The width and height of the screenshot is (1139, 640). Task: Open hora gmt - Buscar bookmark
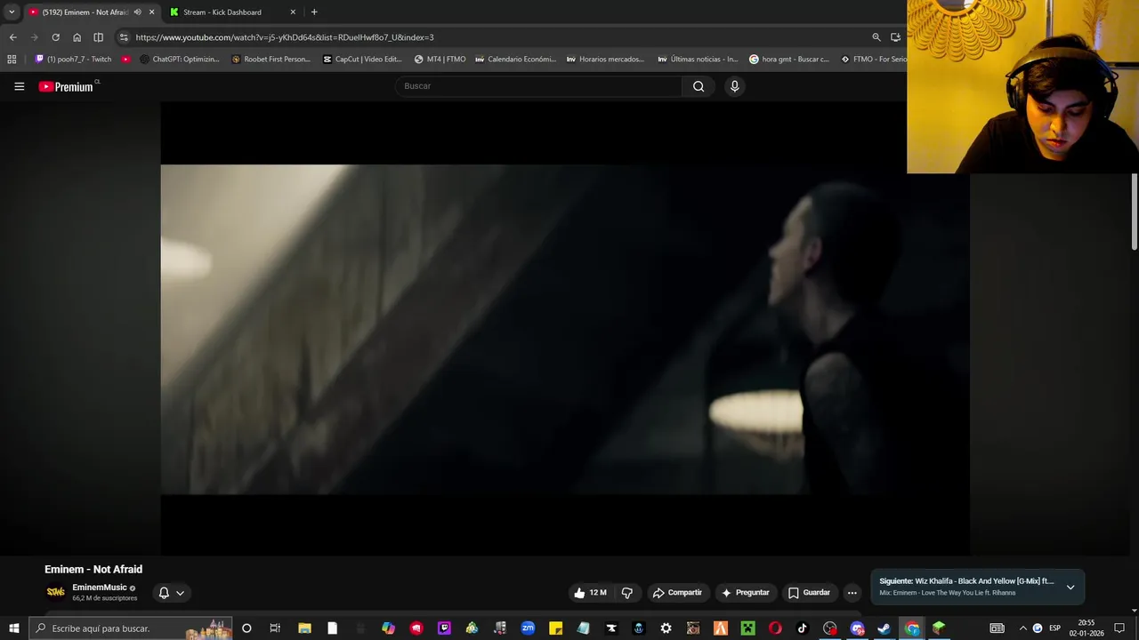click(x=789, y=60)
